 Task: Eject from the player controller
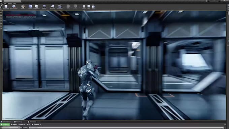pyautogui.click(x=93, y=7)
